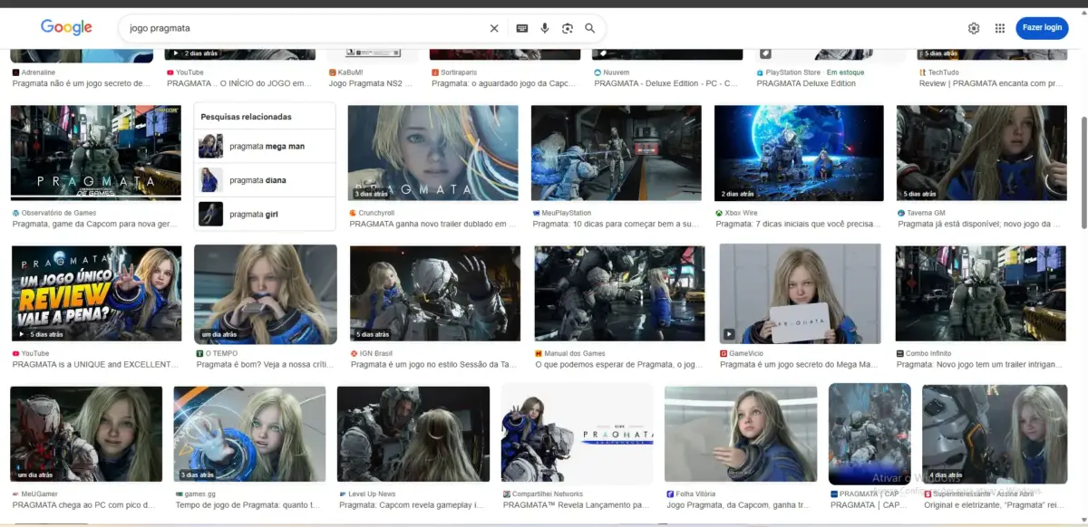Viewport: 1088px width, 527px height.
Task: Open the O TEMPO Pragmata é bom image
Action: [266, 293]
